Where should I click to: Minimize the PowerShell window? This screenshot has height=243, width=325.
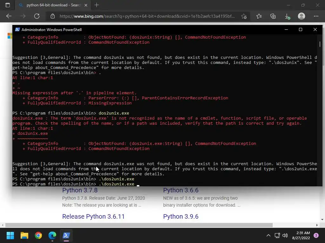[286, 29]
